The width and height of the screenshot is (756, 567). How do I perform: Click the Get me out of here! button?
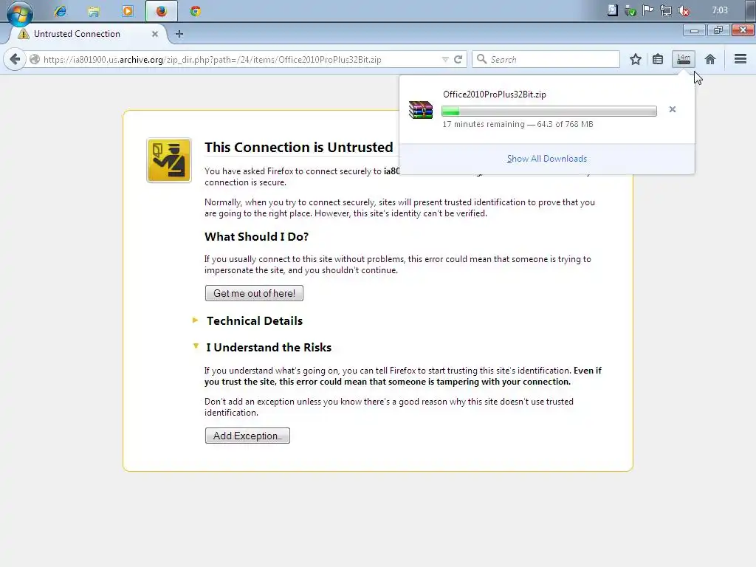coord(254,293)
